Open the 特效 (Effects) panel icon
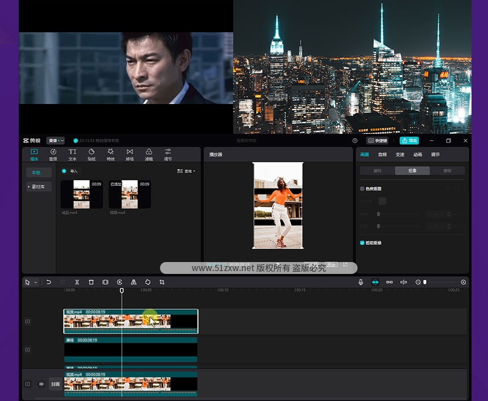Screen dimensions: 488x401 point(111,154)
